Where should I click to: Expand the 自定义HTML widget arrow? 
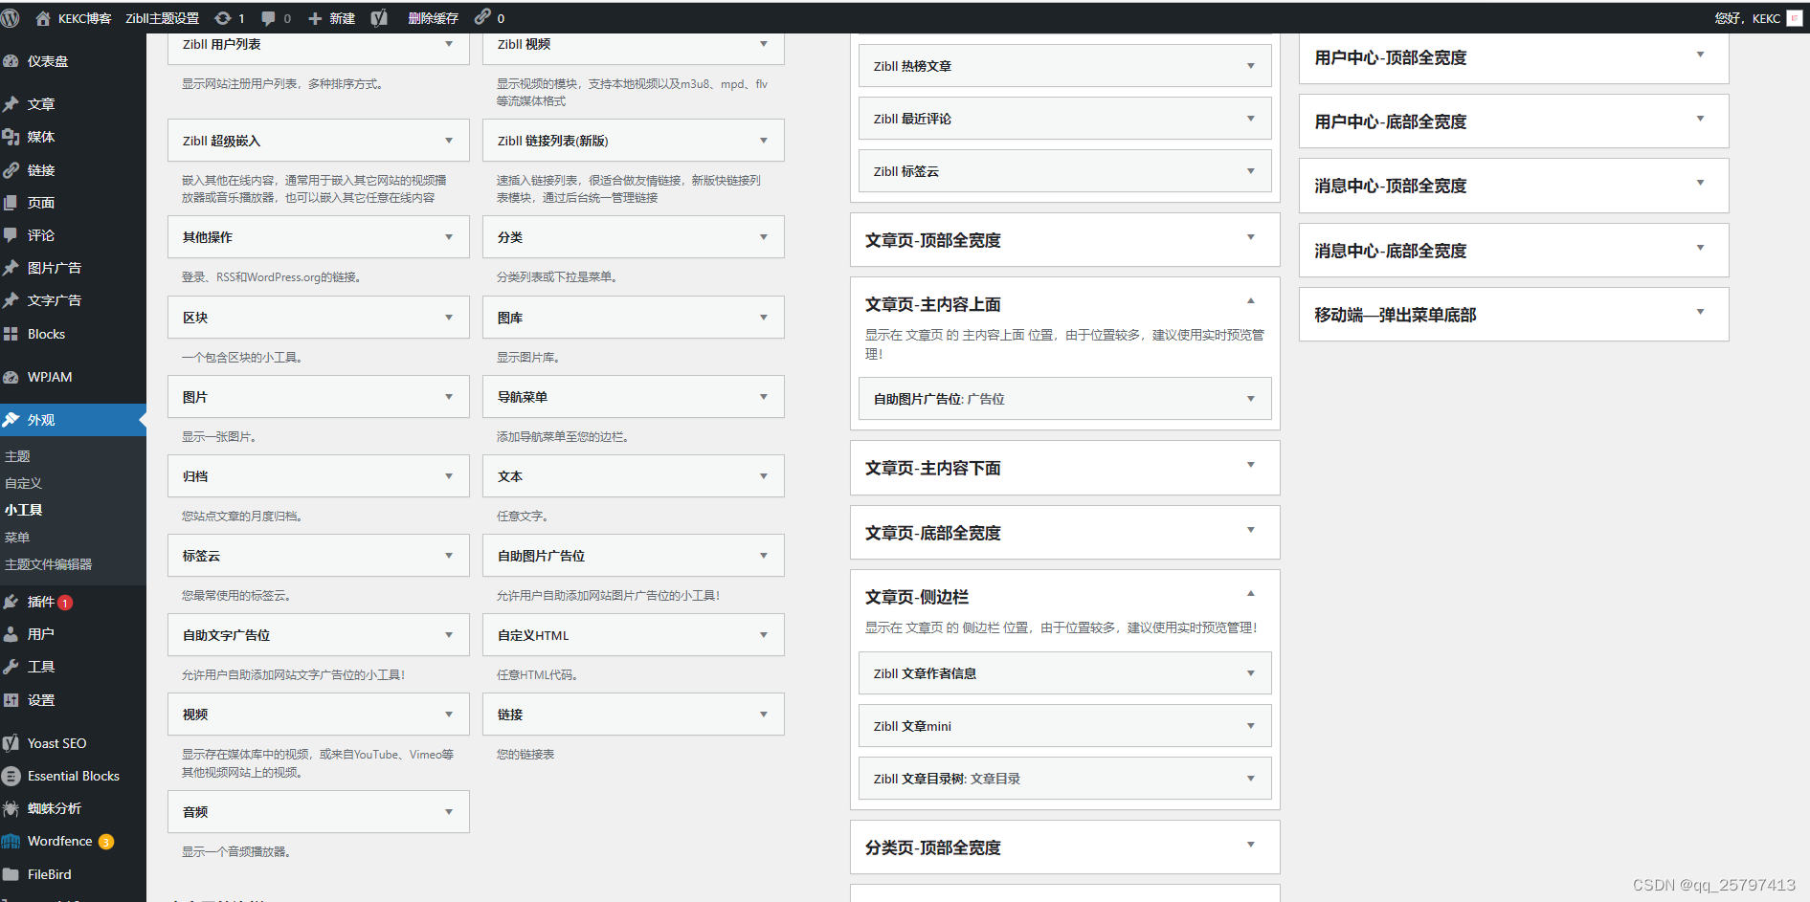click(764, 635)
